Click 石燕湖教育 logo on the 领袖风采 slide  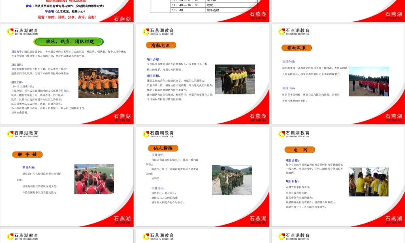294,32
